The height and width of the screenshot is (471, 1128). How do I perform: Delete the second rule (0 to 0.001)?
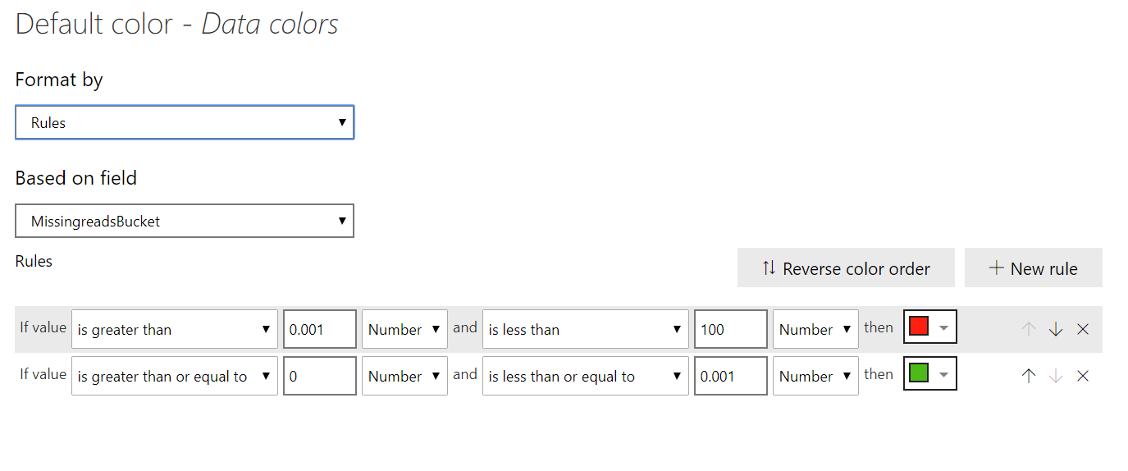(1083, 376)
